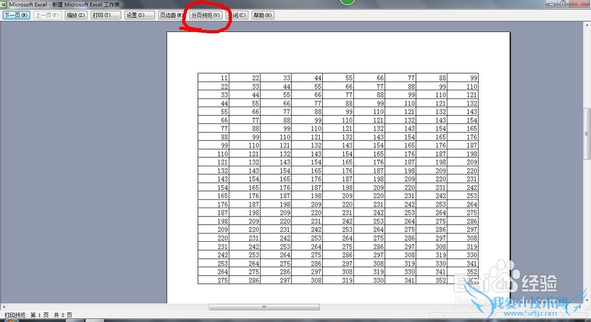The image size is (591, 322).
Task: Click the vertical scrollbar thumb
Action: click(587, 133)
